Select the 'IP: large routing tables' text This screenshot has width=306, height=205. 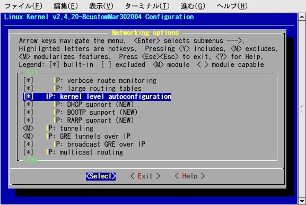point(98,88)
